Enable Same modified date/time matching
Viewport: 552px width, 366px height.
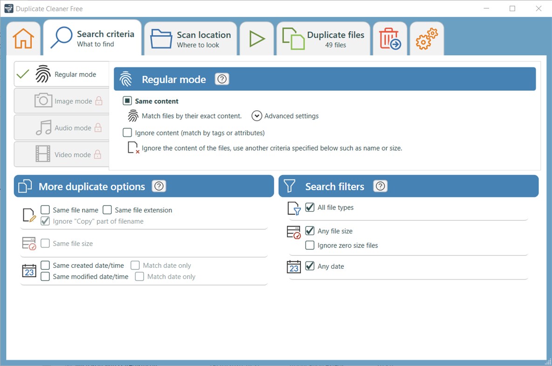click(x=45, y=276)
